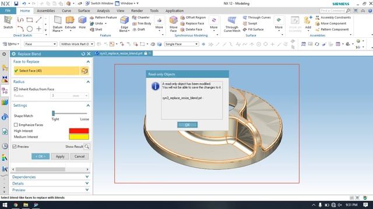Screen dimensions: 373x209
Task: Collapse the Face to Replace section
Action: click(88, 62)
